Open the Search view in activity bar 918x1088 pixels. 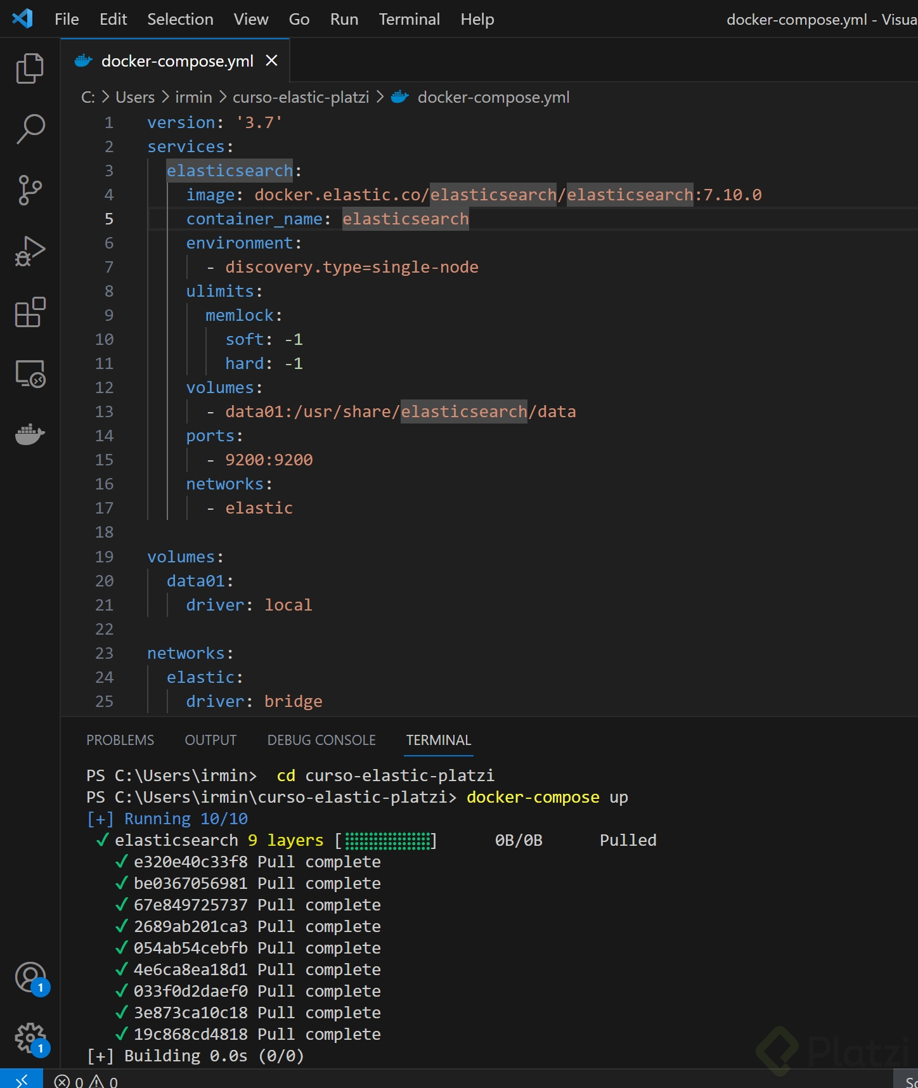point(30,129)
